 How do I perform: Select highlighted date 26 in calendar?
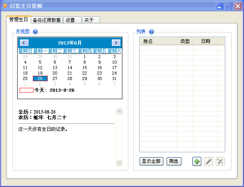click(x=40, y=78)
